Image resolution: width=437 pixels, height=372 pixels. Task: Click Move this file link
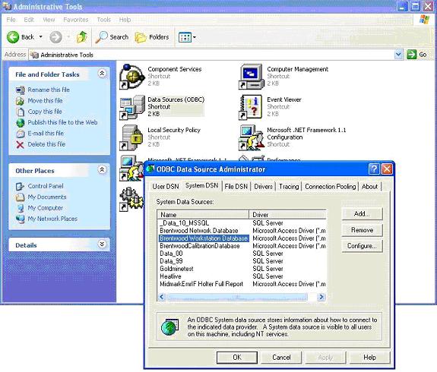click(45, 100)
